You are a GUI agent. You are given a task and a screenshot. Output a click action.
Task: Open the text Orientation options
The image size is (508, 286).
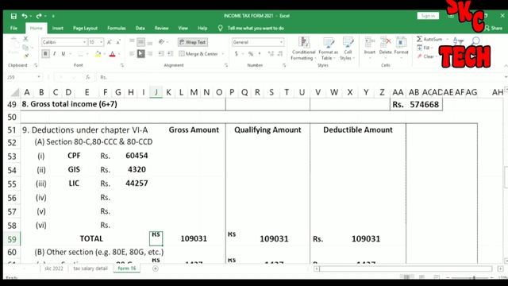[x=162, y=42]
